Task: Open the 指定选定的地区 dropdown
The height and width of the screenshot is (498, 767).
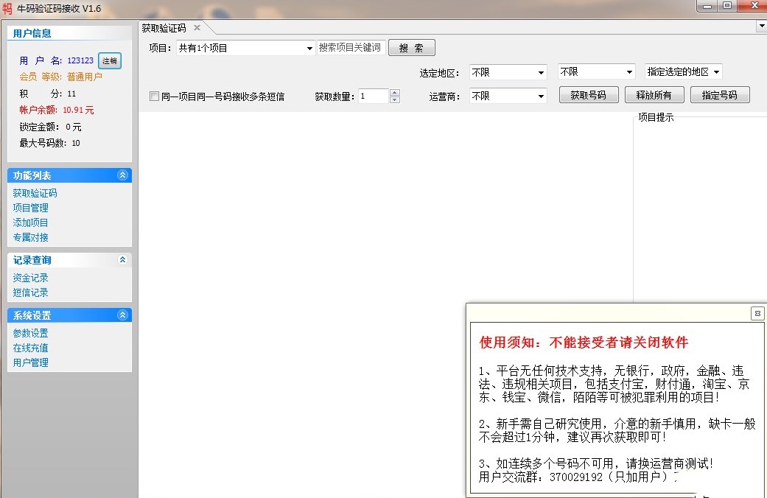Action: click(x=716, y=72)
